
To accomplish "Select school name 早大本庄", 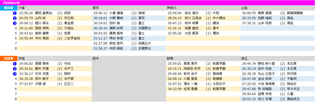I will click(x=293, y=89).
